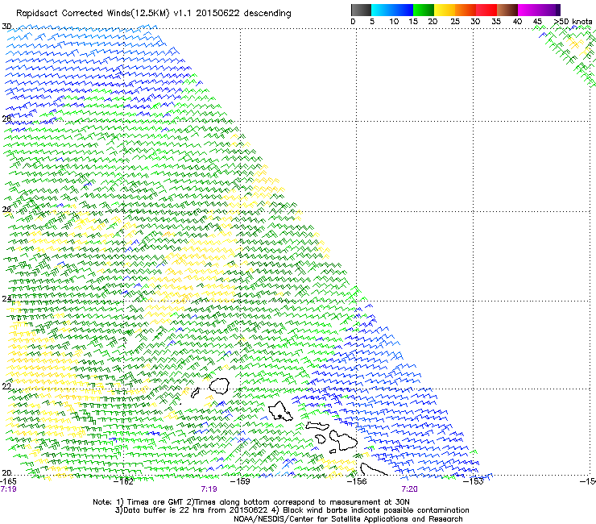Click the yellow 20-25 knots color segment
596x524 pixels.
point(445,10)
